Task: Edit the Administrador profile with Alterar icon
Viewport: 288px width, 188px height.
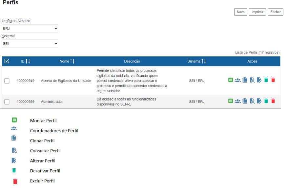Action: [x=259, y=101]
